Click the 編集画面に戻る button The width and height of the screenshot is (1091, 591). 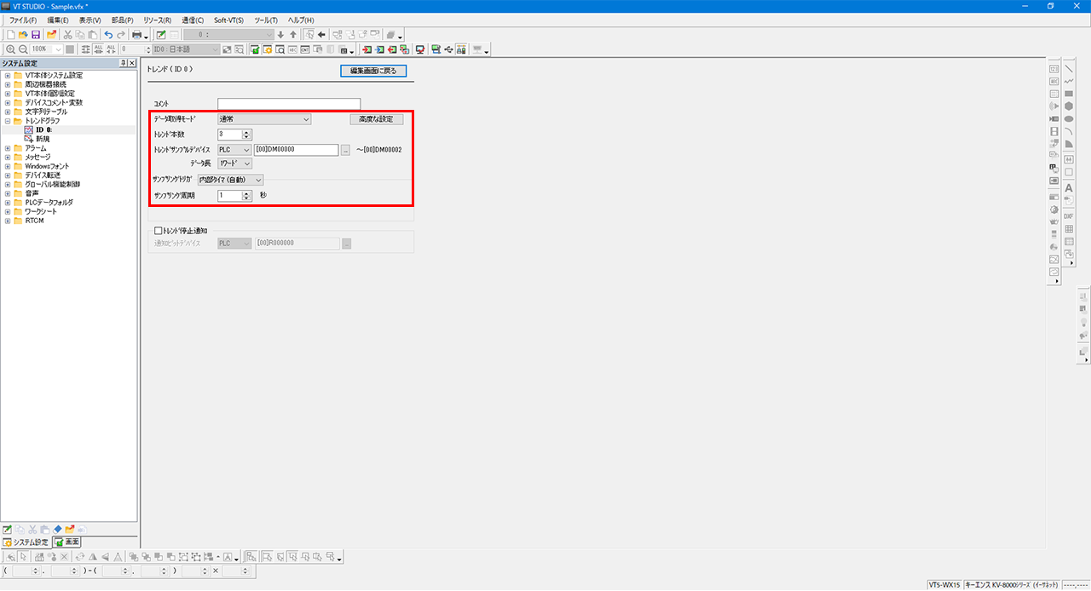point(373,71)
